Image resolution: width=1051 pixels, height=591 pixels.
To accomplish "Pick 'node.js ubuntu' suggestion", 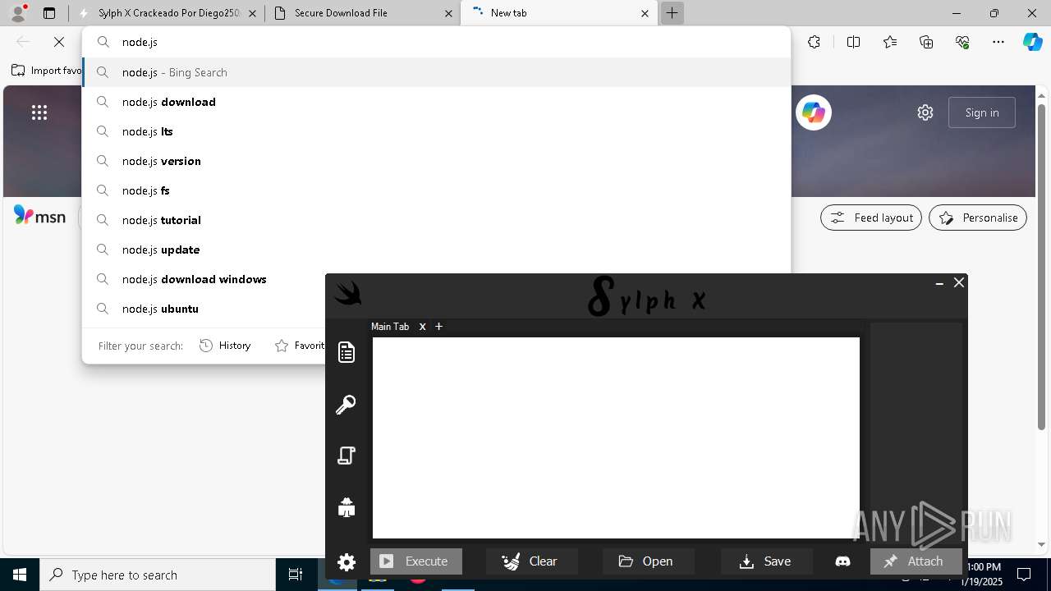I will [205, 309].
